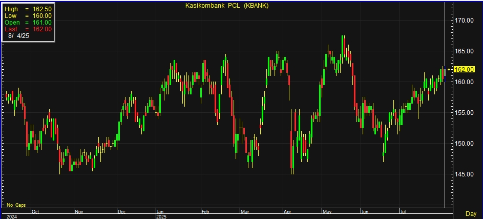The width and height of the screenshot is (483, 219).
Task: Click the Jul label on the time axis
Action: [403, 212]
